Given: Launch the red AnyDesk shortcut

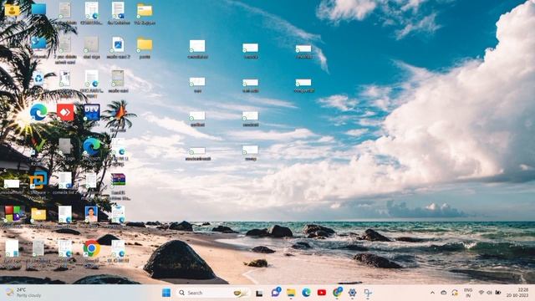Looking at the screenshot, I should (65, 112).
